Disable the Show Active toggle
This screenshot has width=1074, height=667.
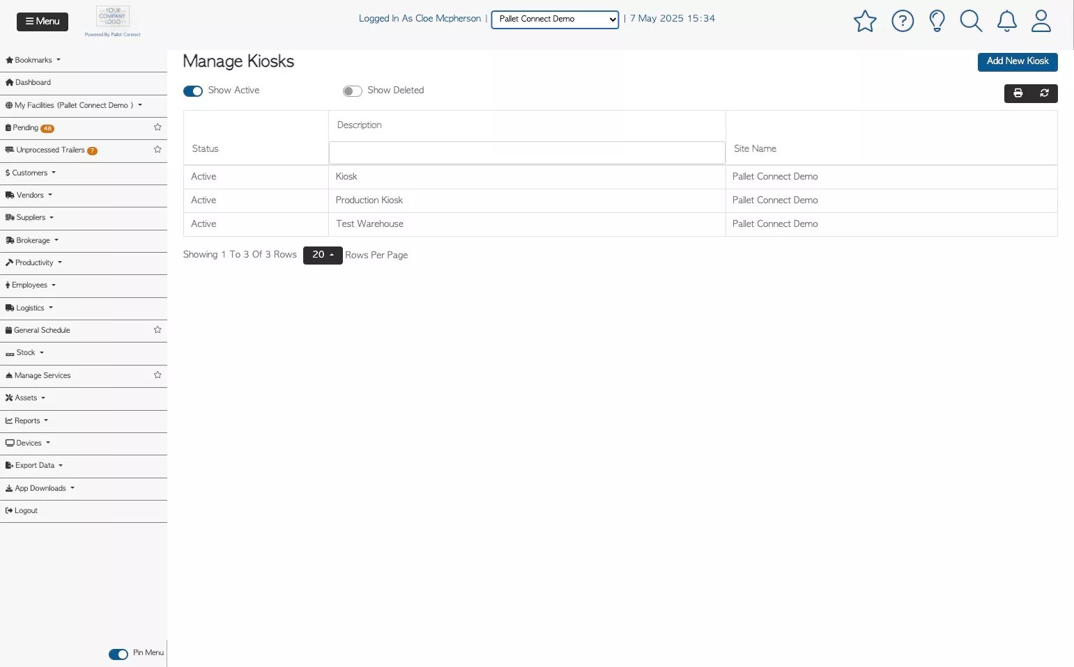coord(193,91)
